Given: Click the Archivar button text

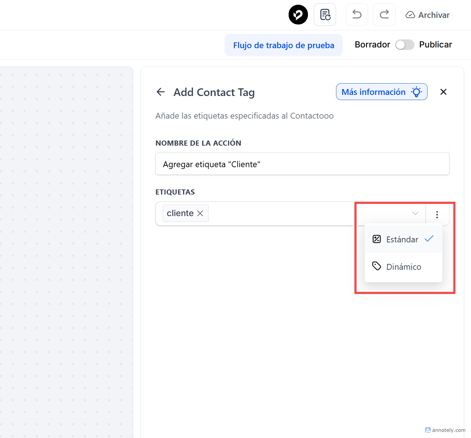Looking at the screenshot, I should (x=434, y=15).
